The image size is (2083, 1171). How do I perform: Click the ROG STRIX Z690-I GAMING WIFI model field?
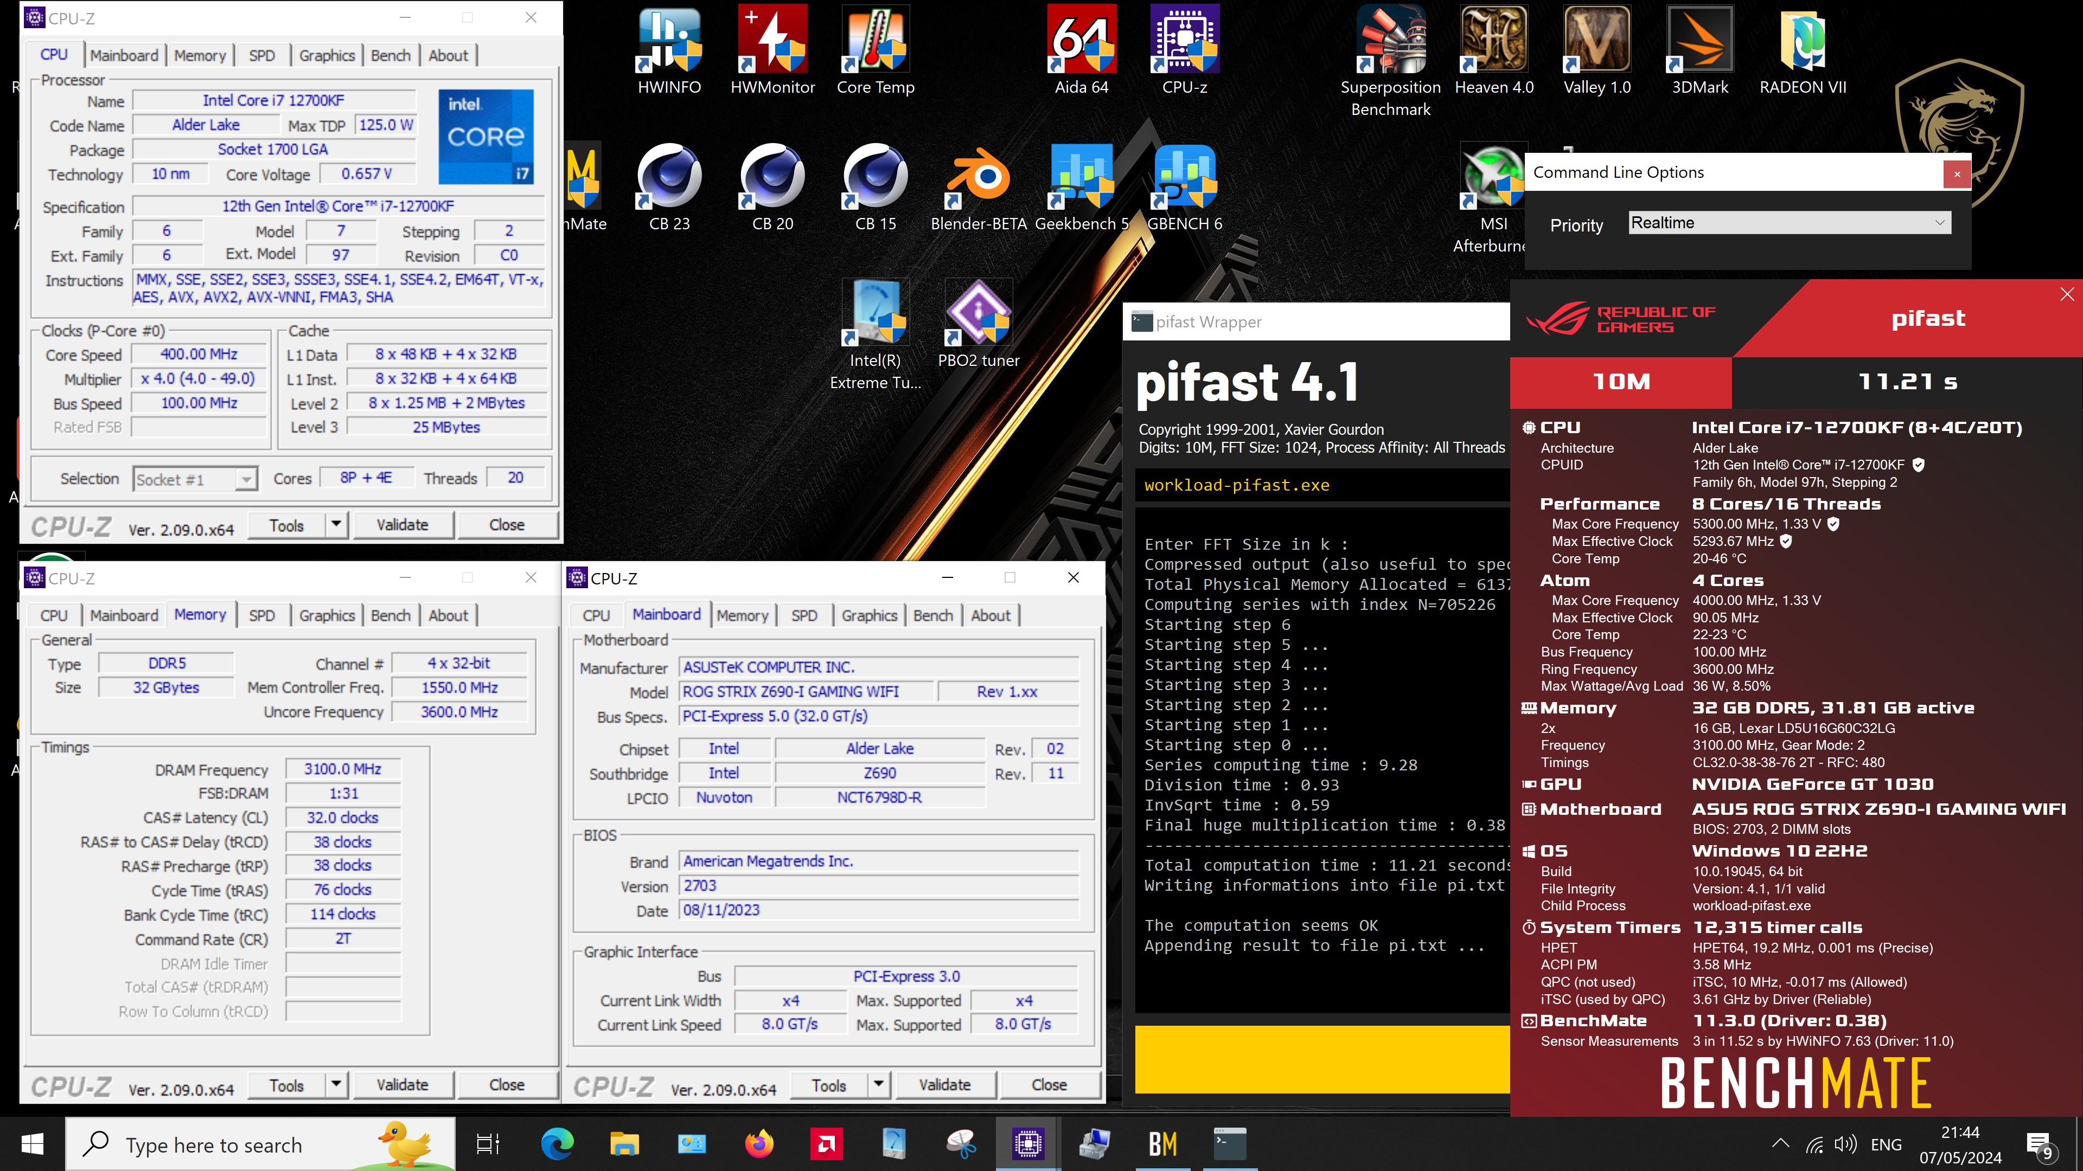tap(806, 692)
